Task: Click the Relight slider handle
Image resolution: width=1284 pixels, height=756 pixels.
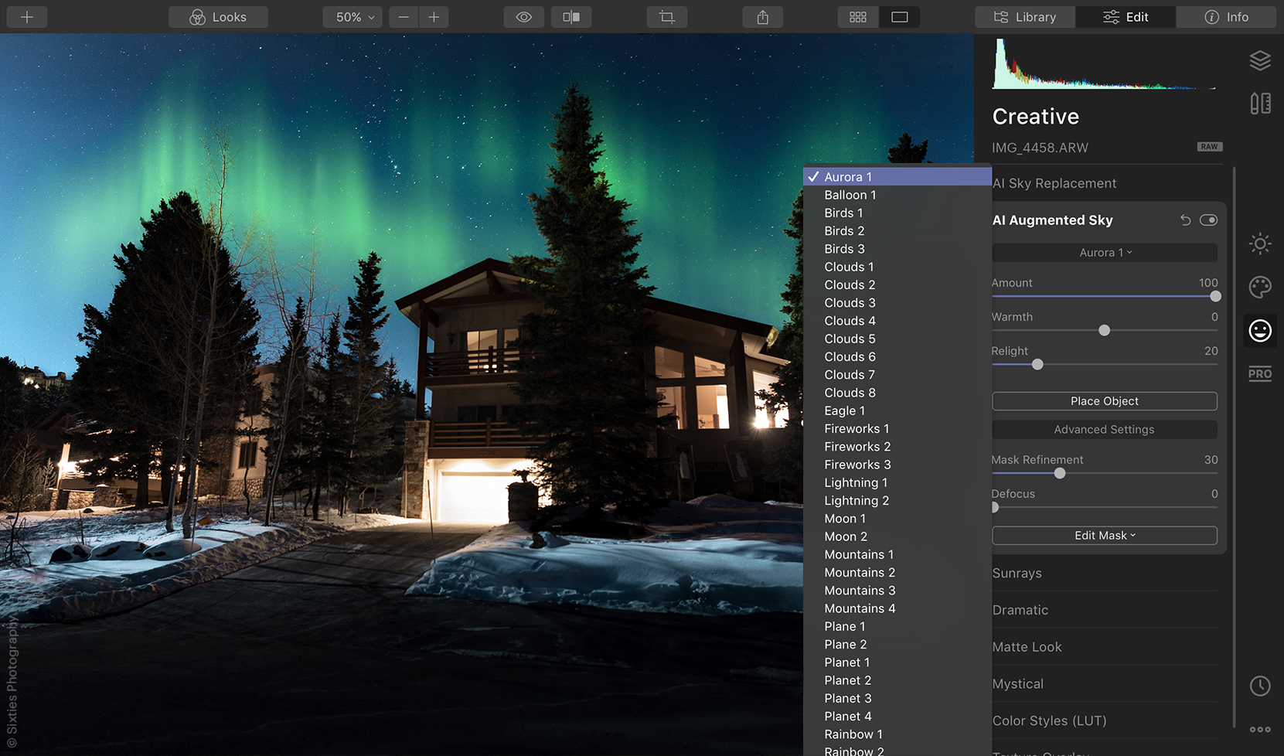Action: coord(1037,364)
